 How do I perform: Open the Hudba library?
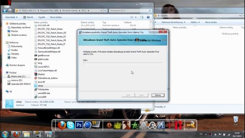tap(15, 50)
